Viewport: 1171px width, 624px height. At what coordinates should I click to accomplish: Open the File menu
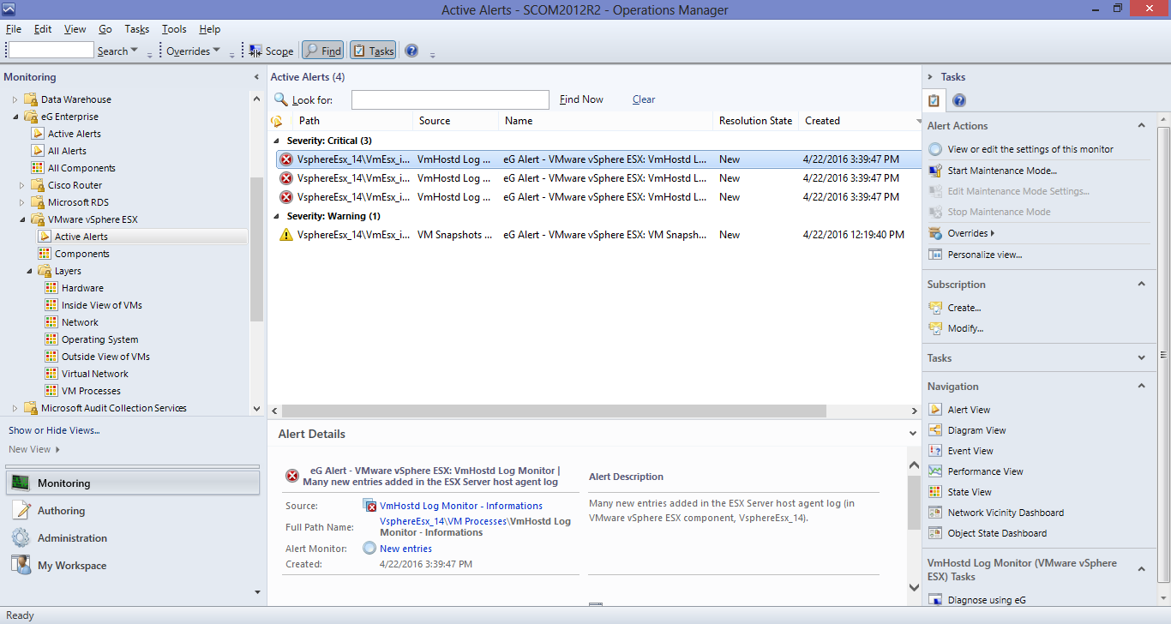(14, 29)
